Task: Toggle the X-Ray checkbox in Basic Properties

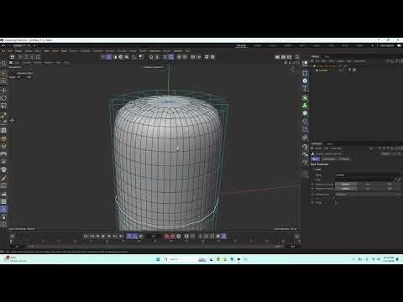Action: click(336, 203)
